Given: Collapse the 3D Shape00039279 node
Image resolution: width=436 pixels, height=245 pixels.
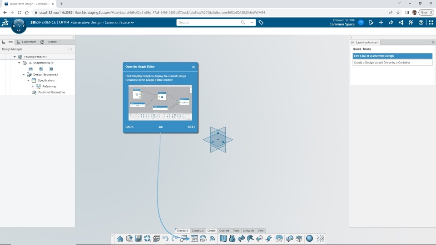Looking at the screenshot, I should click(x=19, y=63).
